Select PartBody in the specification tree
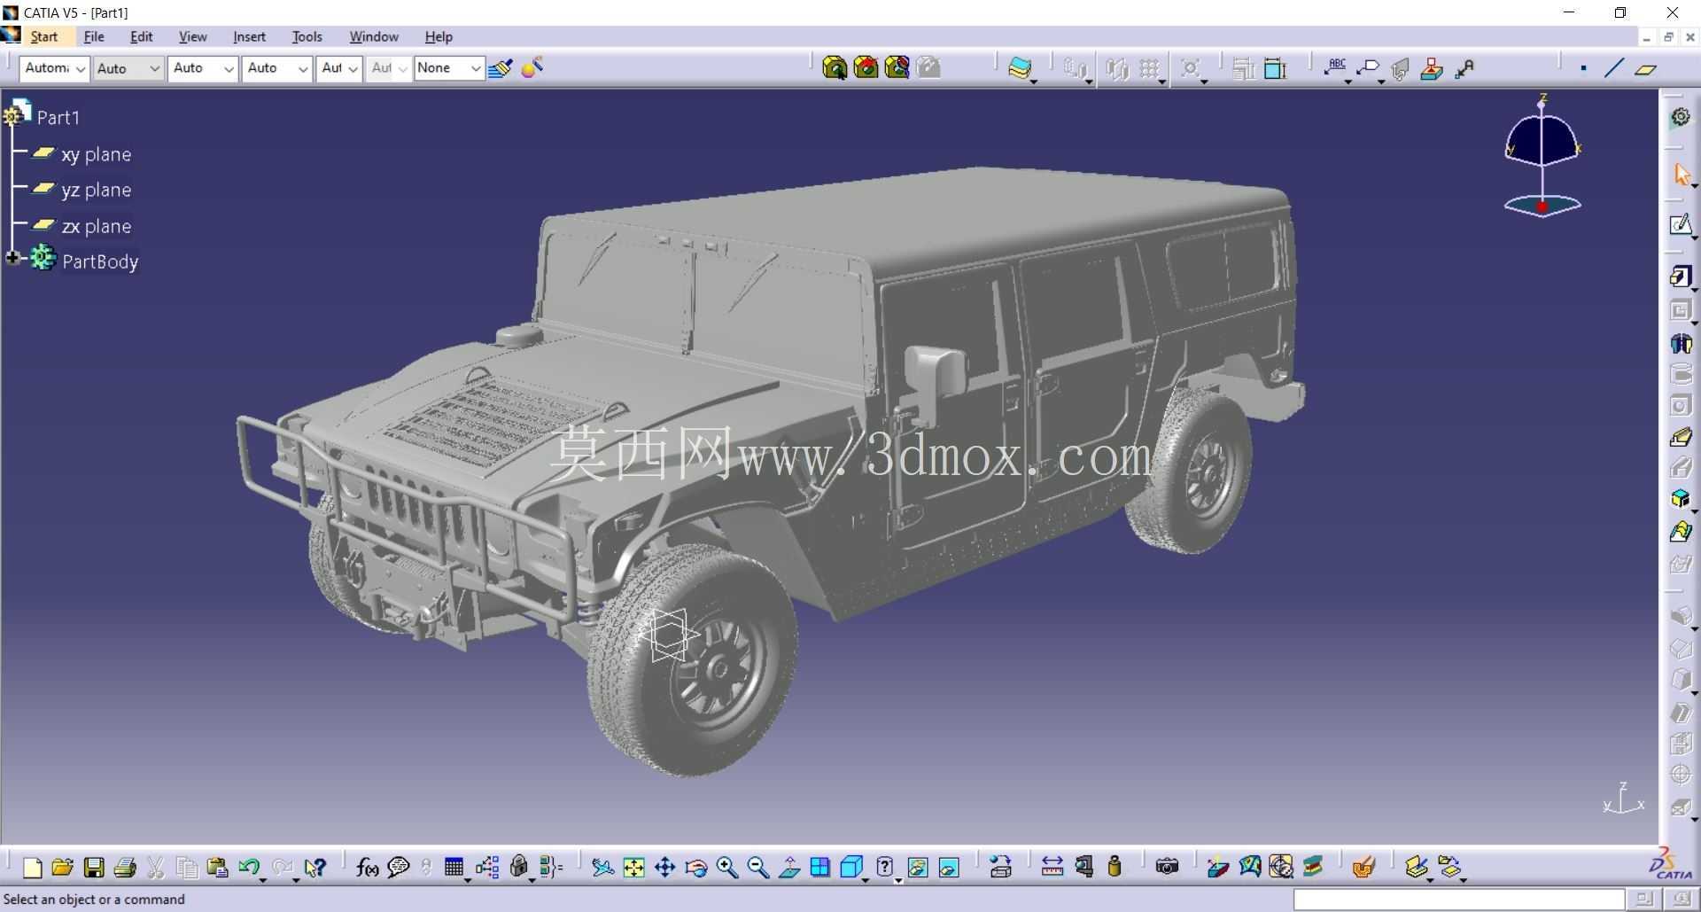 [x=100, y=261]
